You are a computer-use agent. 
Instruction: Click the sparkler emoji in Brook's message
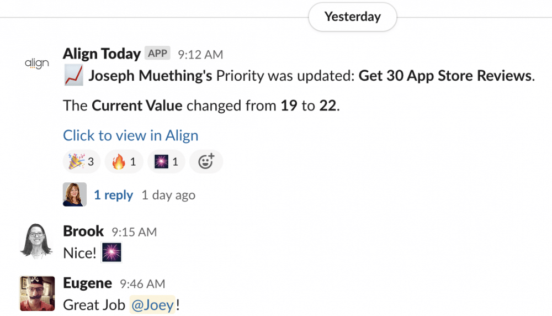click(x=112, y=253)
